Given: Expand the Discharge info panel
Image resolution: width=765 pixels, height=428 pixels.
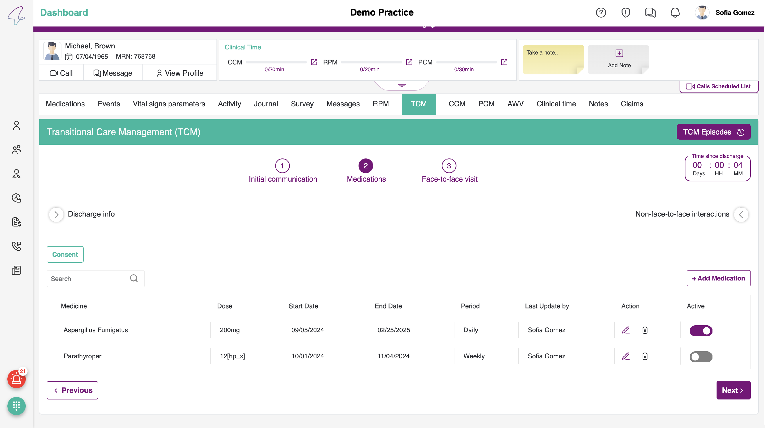Looking at the screenshot, I should pyautogui.click(x=56, y=214).
